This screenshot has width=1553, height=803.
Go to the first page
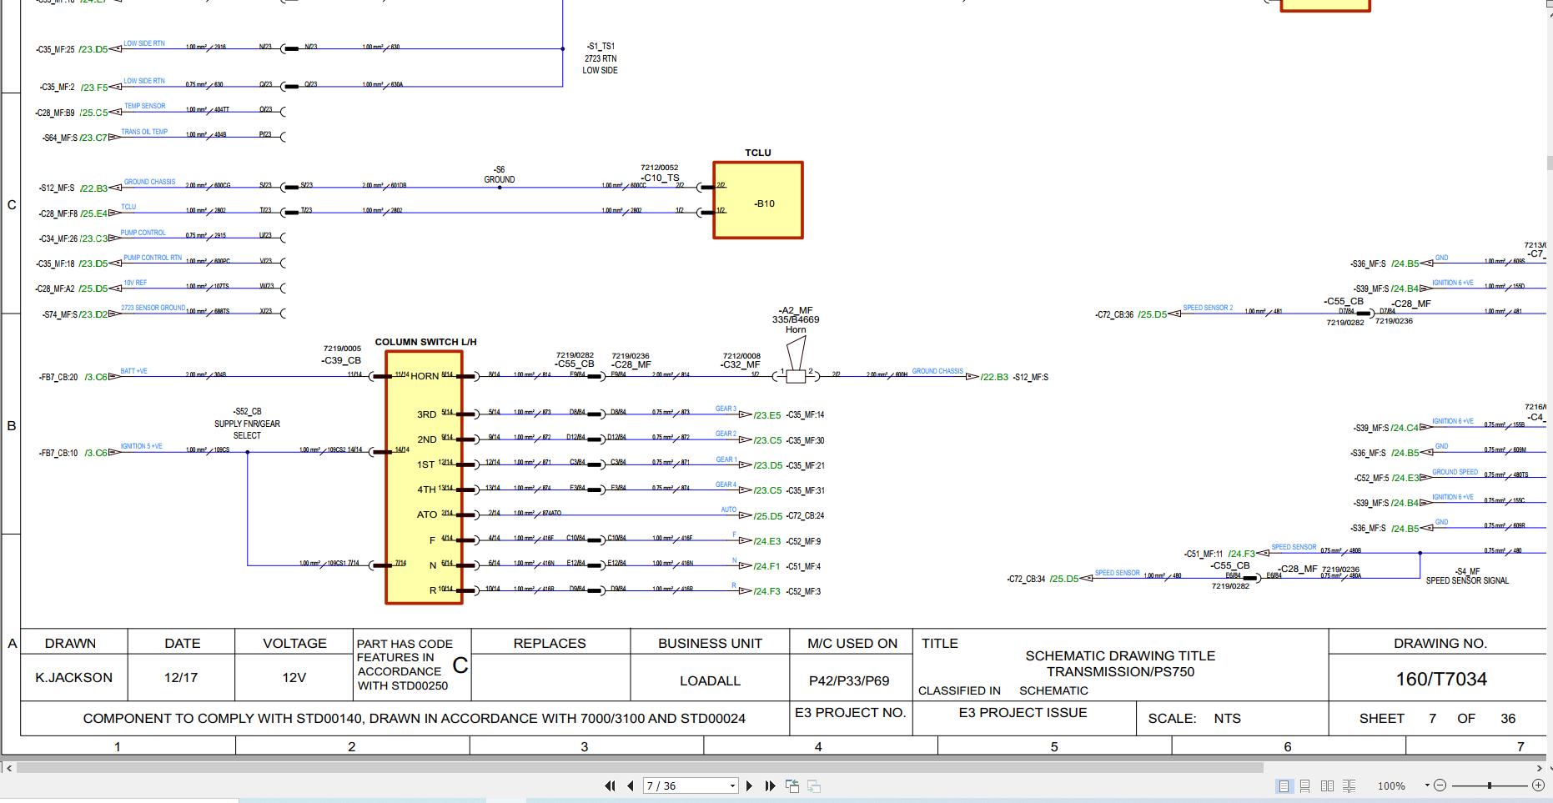point(610,785)
